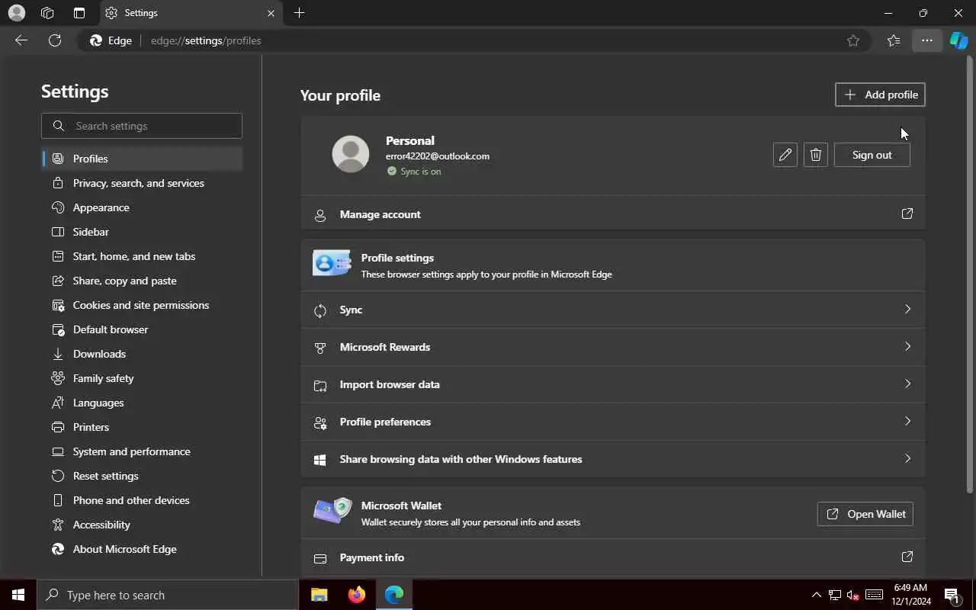This screenshot has height=610, width=976.
Task: Click the Personal profile avatar picture
Action: pyautogui.click(x=351, y=154)
